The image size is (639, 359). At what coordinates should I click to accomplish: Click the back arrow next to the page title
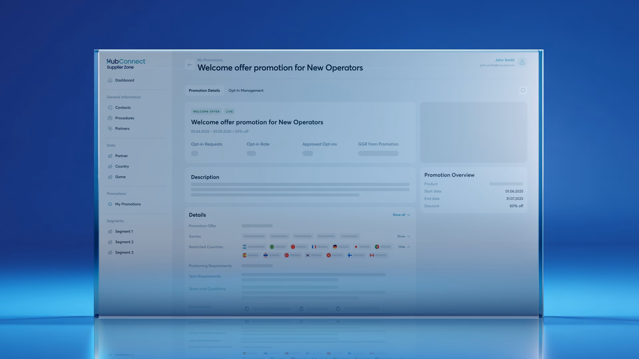click(190, 65)
